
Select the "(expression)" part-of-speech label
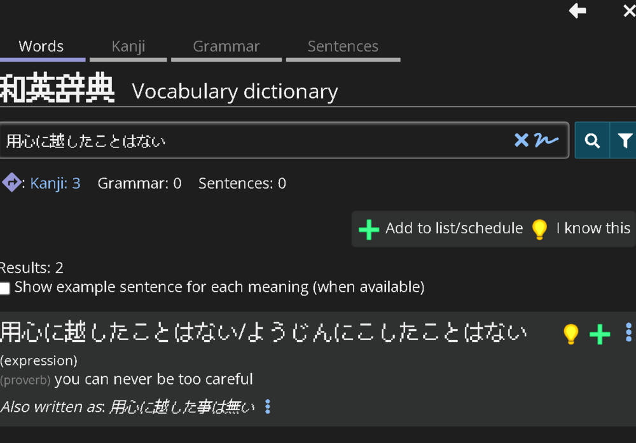pos(39,361)
